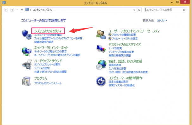Click テーマの変更 link
This screenshot has width=192, height=125.
tap(115, 48)
